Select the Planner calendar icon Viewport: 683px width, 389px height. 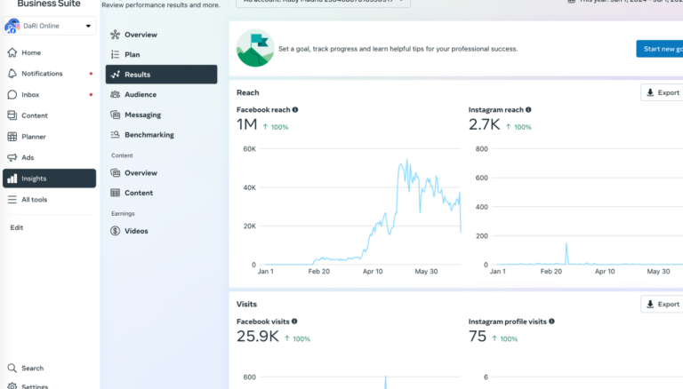(x=12, y=137)
